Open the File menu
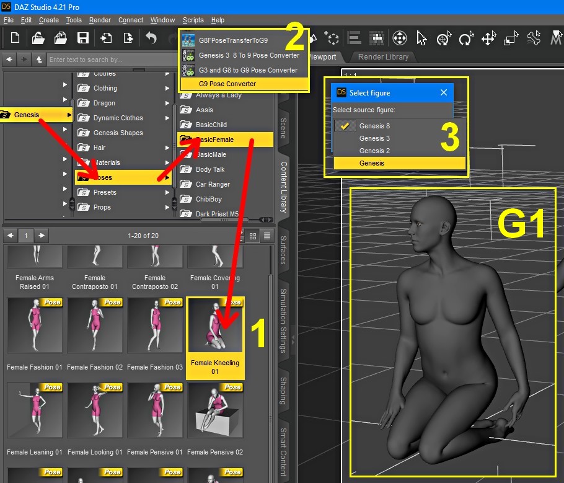The width and height of the screenshot is (564, 483). 9,20
